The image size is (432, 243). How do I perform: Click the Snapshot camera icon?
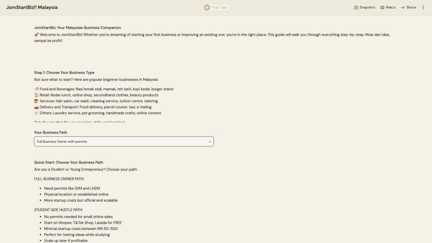coord(356,8)
